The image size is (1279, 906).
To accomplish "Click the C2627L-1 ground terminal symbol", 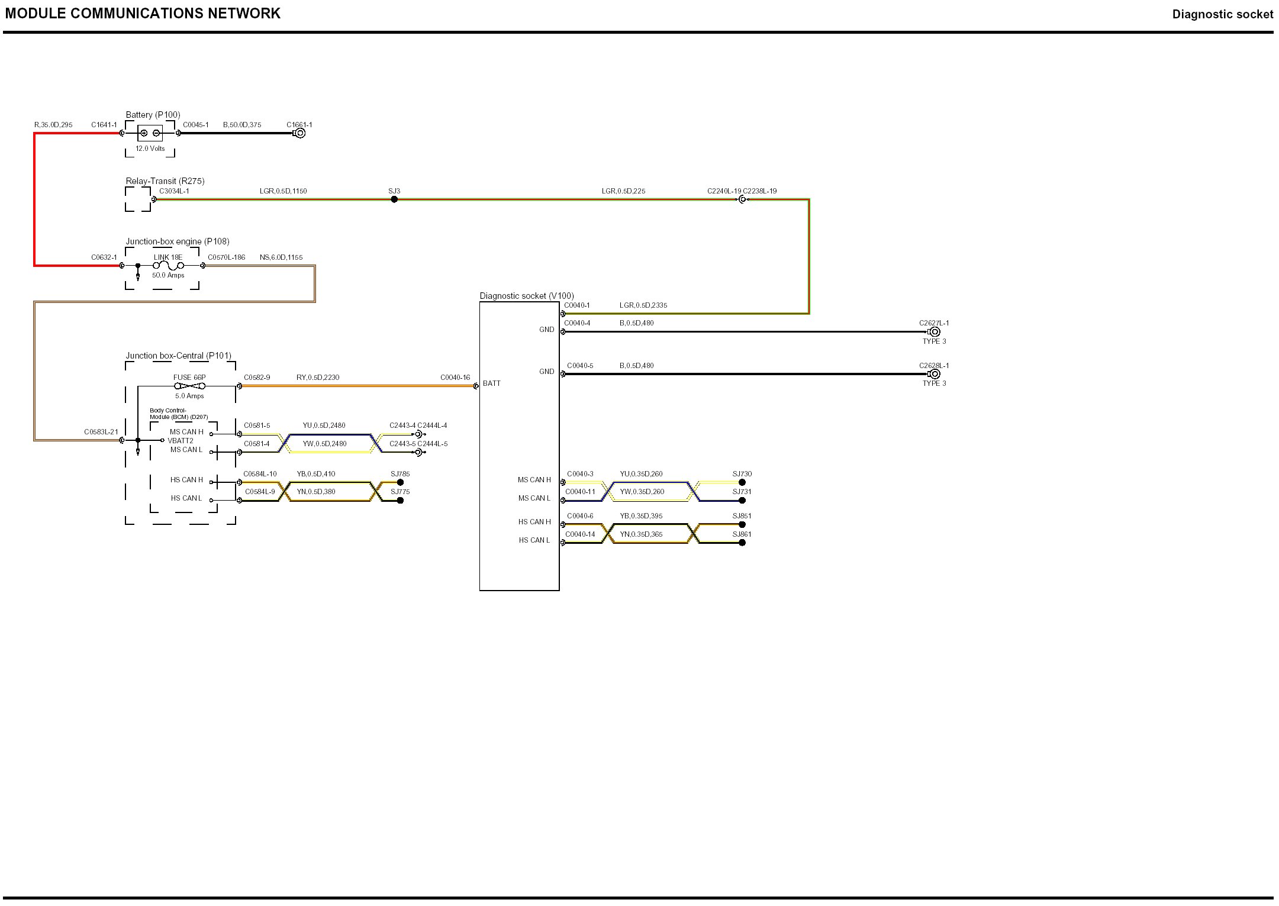I will (935, 332).
